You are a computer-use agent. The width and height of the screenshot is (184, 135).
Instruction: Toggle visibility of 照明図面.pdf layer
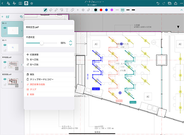pyautogui.click(x=5, y=62)
